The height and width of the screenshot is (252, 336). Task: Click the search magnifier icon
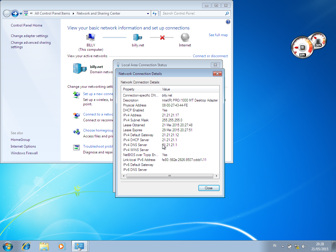227,13
